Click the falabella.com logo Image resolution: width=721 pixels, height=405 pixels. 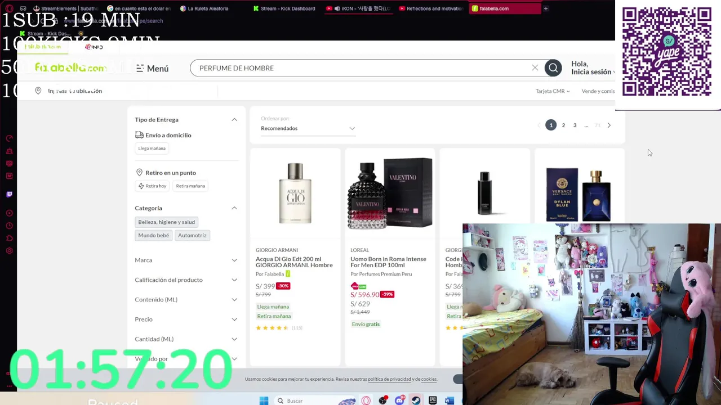[70, 68]
